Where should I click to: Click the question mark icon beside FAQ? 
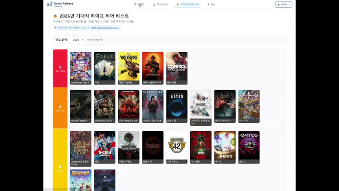[x=208, y=5]
